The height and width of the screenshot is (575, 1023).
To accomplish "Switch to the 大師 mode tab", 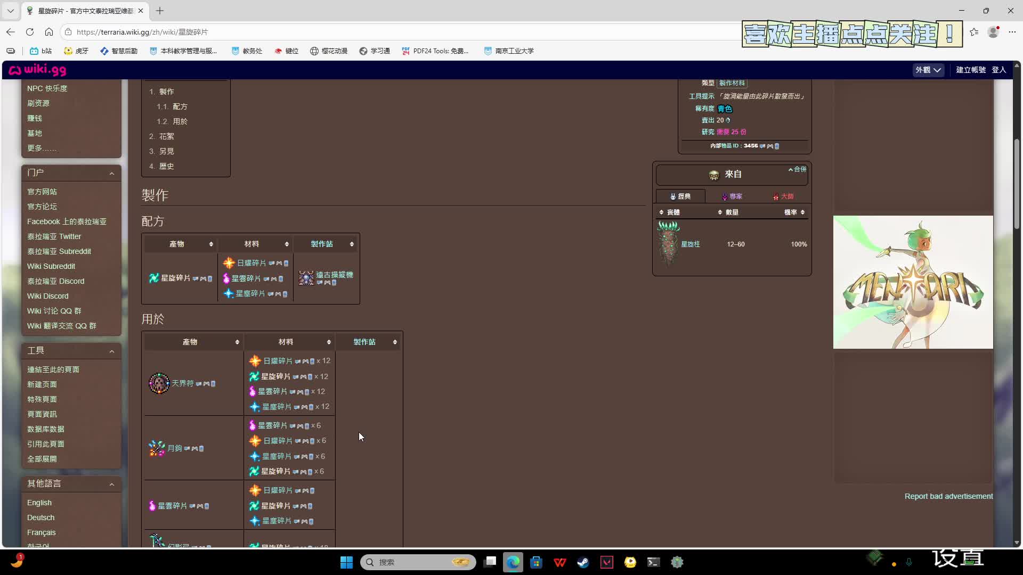I will point(783,196).
